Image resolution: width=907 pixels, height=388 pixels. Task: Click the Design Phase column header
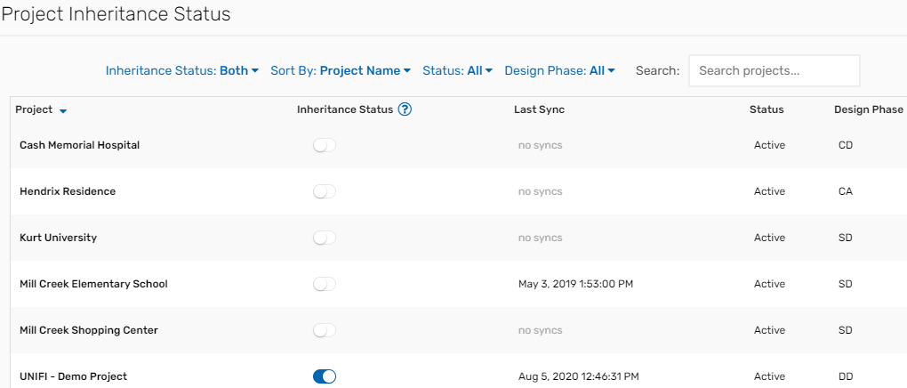pos(868,109)
